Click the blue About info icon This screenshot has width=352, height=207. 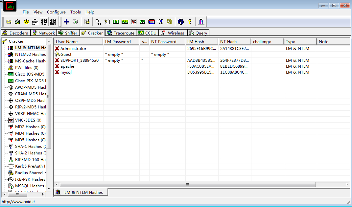[181, 22]
